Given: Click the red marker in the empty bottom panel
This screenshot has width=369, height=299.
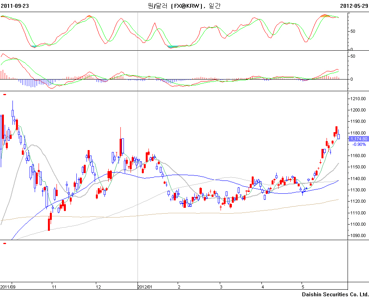Looking at the screenshot, I should 4,243.
